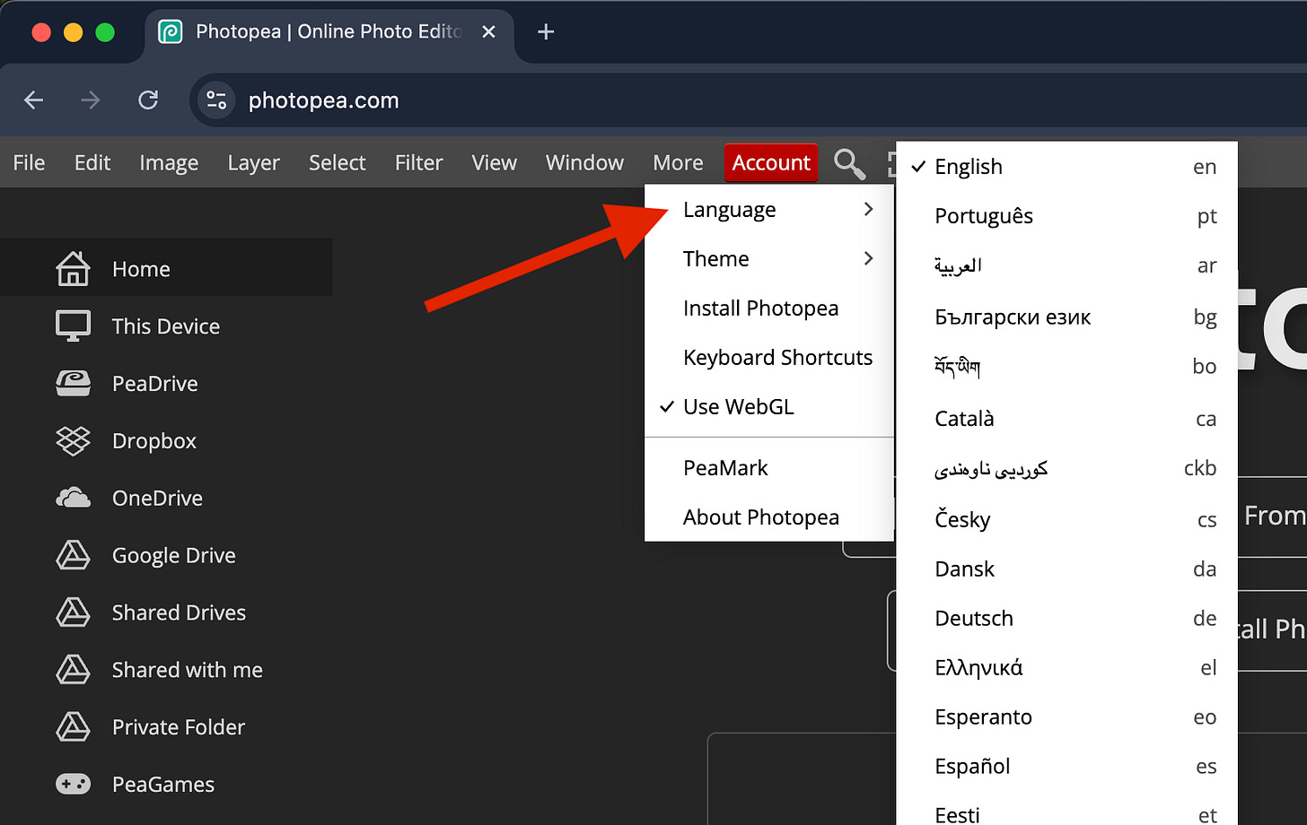1307x825 pixels.
Task: Toggle the Use WebGL option
Action: tap(769, 406)
